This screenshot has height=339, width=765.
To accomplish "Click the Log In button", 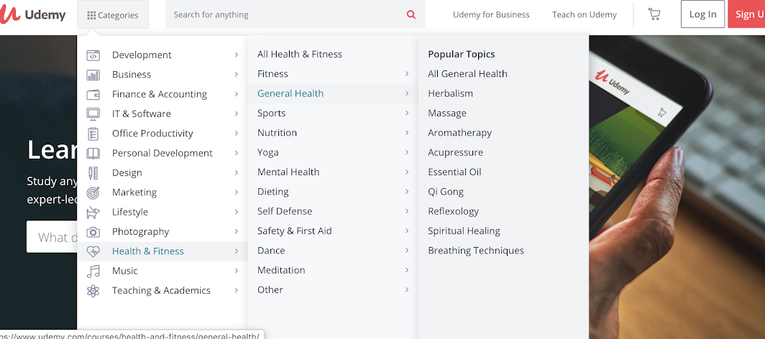I will click(x=702, y=14).
